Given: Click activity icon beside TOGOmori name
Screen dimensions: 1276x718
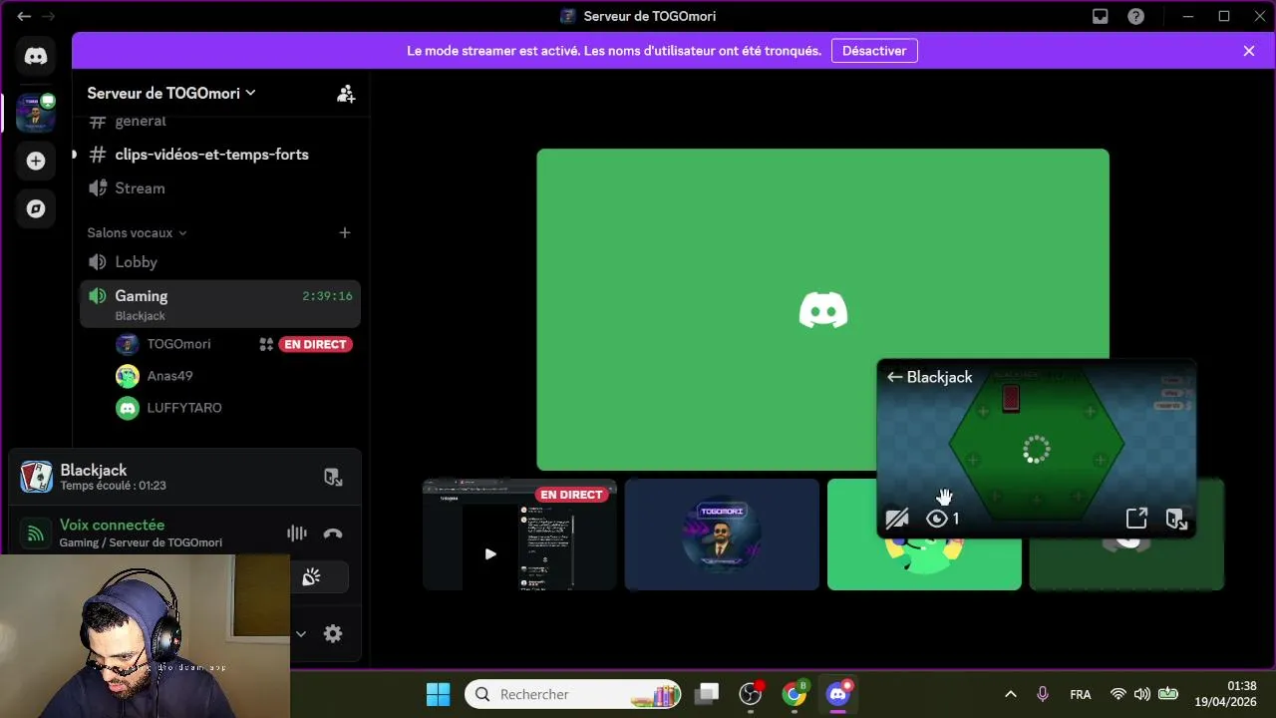Looking at the screenshot, I should click(266, 344).
